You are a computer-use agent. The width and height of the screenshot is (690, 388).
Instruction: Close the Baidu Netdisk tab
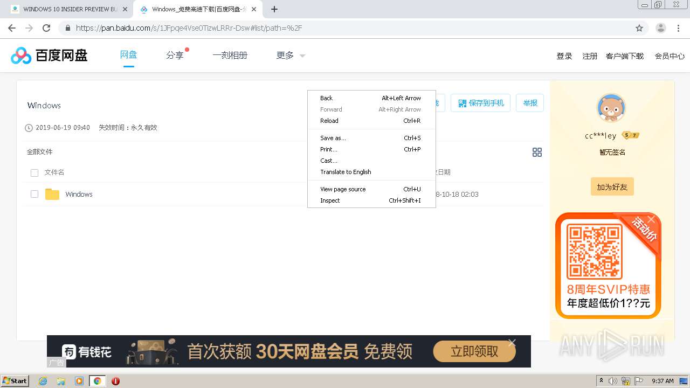254,9
